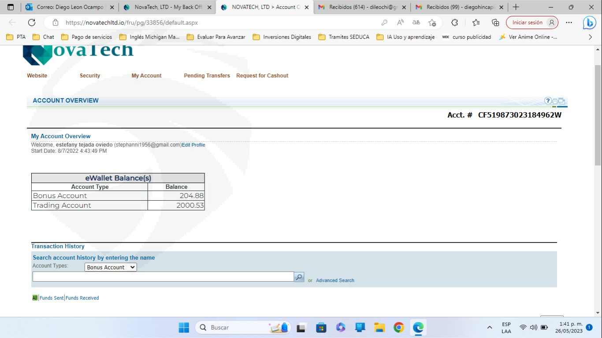Click the saved passwords key icon
Image resolution: width=602 pixels, height=338 pixels.
coord(384,22)
